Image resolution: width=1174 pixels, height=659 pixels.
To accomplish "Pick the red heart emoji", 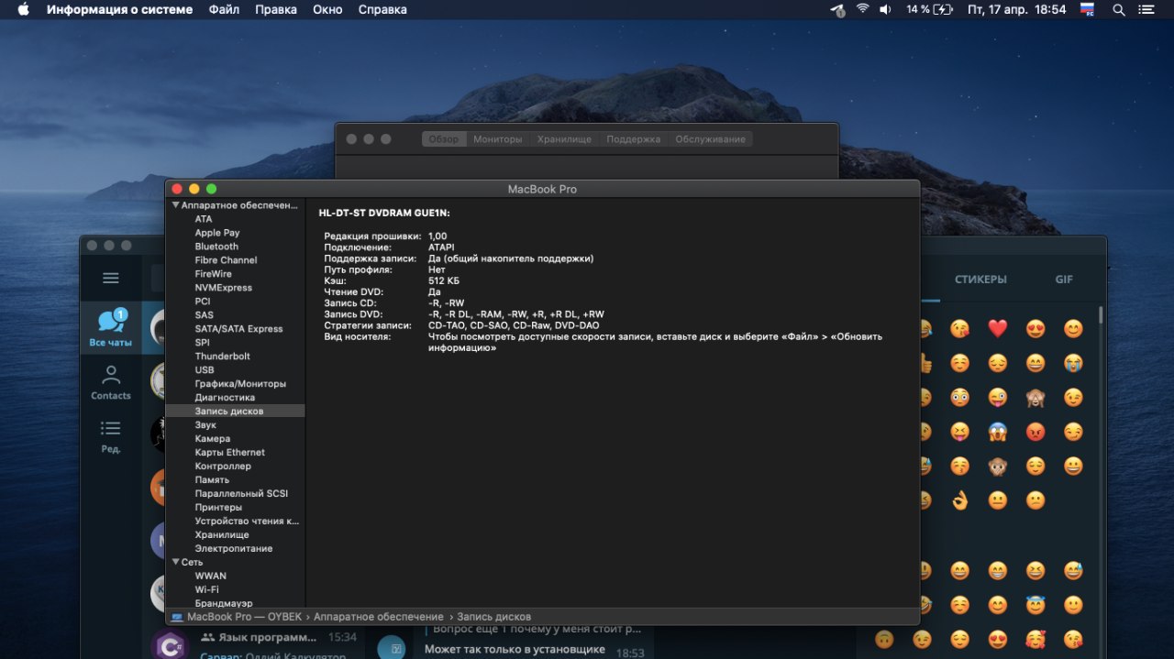I will [998, 328].
